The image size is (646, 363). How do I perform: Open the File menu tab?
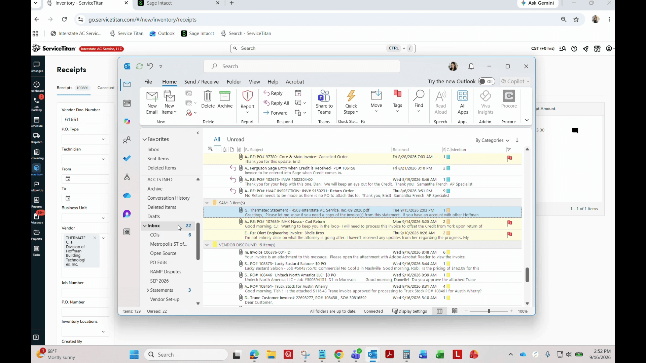(x=148, y=82)
